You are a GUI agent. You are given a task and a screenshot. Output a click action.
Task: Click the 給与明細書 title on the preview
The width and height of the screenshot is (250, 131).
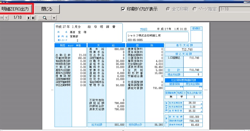click(101, 27)
